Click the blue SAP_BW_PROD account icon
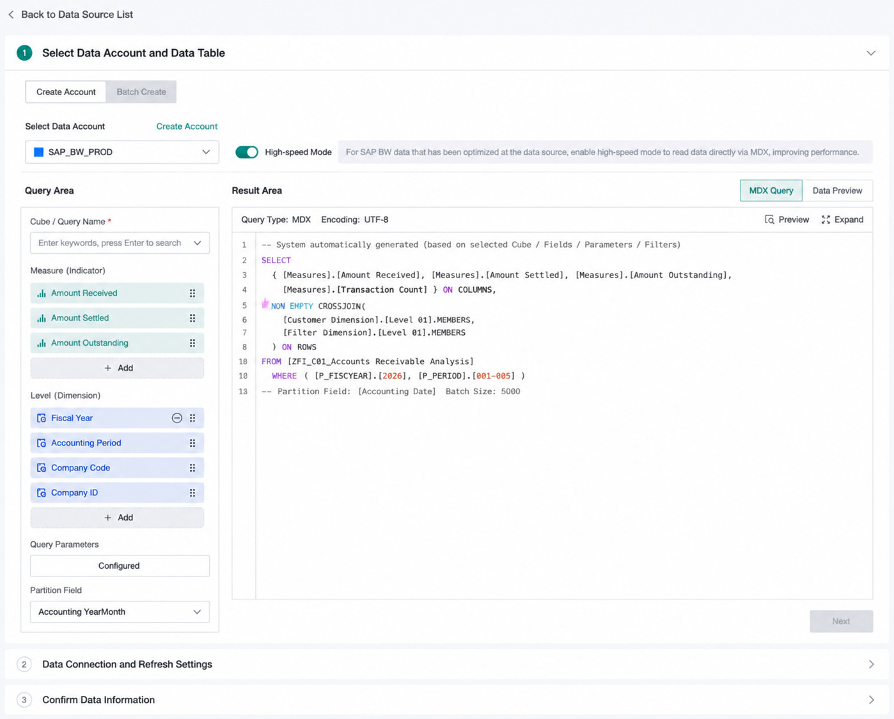 38,152
